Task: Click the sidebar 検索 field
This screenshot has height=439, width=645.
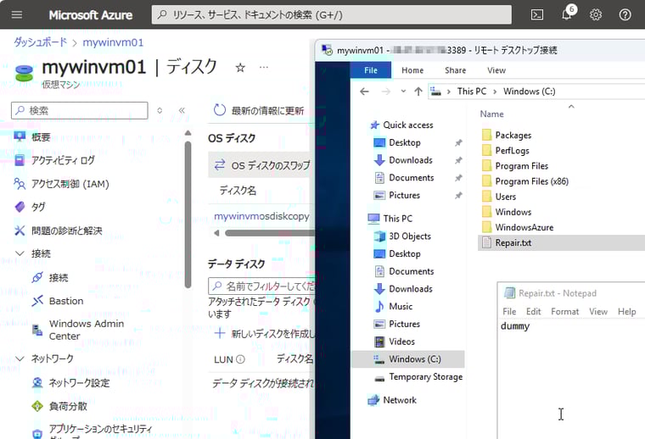Action: (x=80, y=110)
